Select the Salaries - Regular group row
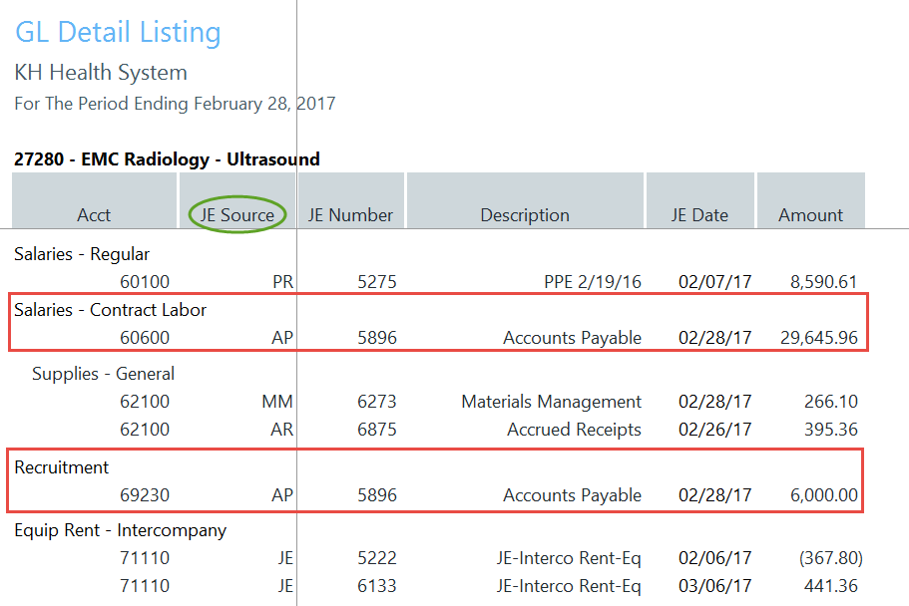This screenshot has width=909, height=606. (82, 254)
